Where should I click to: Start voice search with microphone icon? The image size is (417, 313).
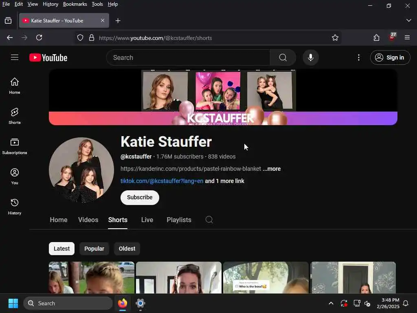pos(311,57)
